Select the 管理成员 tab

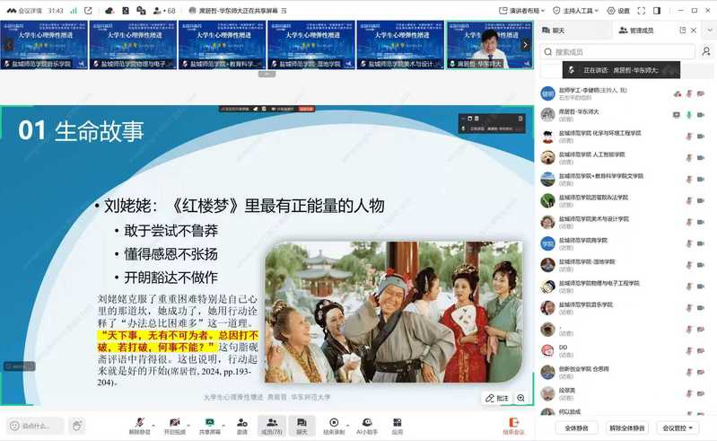[638, 31]
